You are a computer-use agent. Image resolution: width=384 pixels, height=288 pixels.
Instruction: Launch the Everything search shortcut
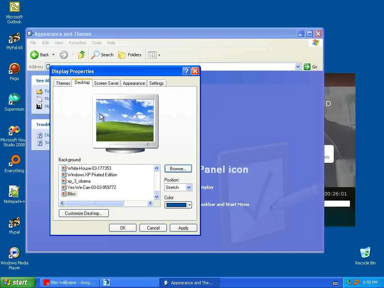coord(14,164)
